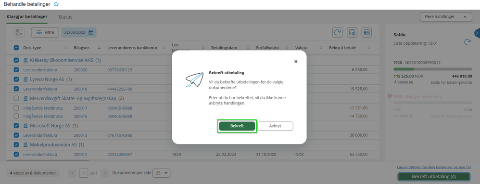Click building icon beside Microsoft Norge AS
The image size is (480, 184).
pos(25,126)
